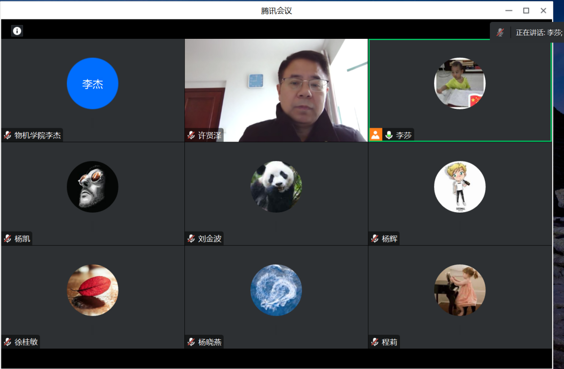Click muted microphone icon beside 徐桂敏
564x369 pixels.
(8, 342)
